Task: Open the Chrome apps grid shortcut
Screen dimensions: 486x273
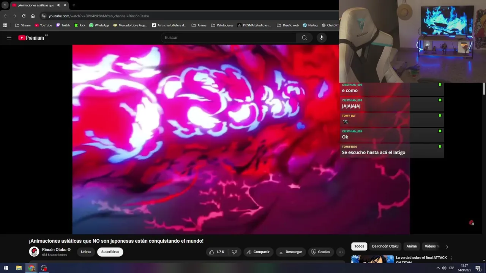Action: (x=5, y=25)
